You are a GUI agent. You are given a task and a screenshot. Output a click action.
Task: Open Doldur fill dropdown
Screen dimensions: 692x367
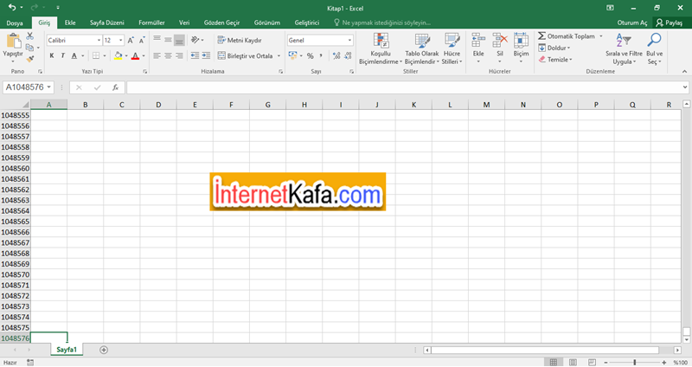point(554,48)
